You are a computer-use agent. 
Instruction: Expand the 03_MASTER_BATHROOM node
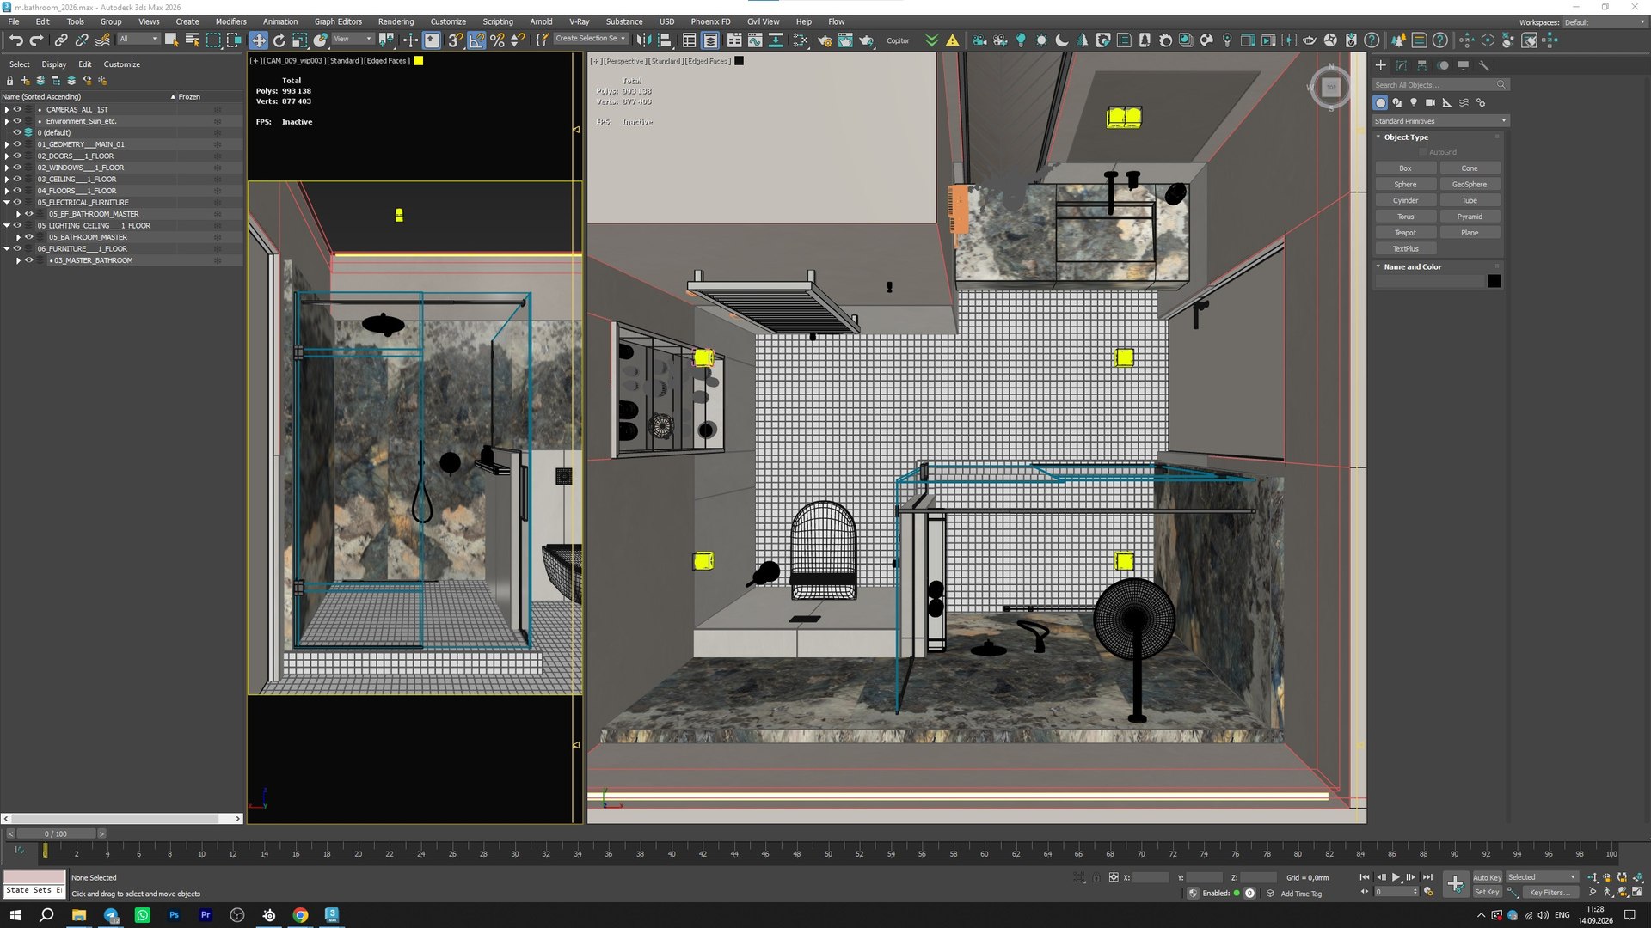point(18,260)
